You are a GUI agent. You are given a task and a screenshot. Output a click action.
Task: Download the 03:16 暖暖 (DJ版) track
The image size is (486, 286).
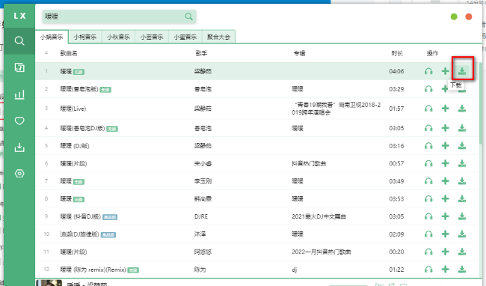point(462,146)
